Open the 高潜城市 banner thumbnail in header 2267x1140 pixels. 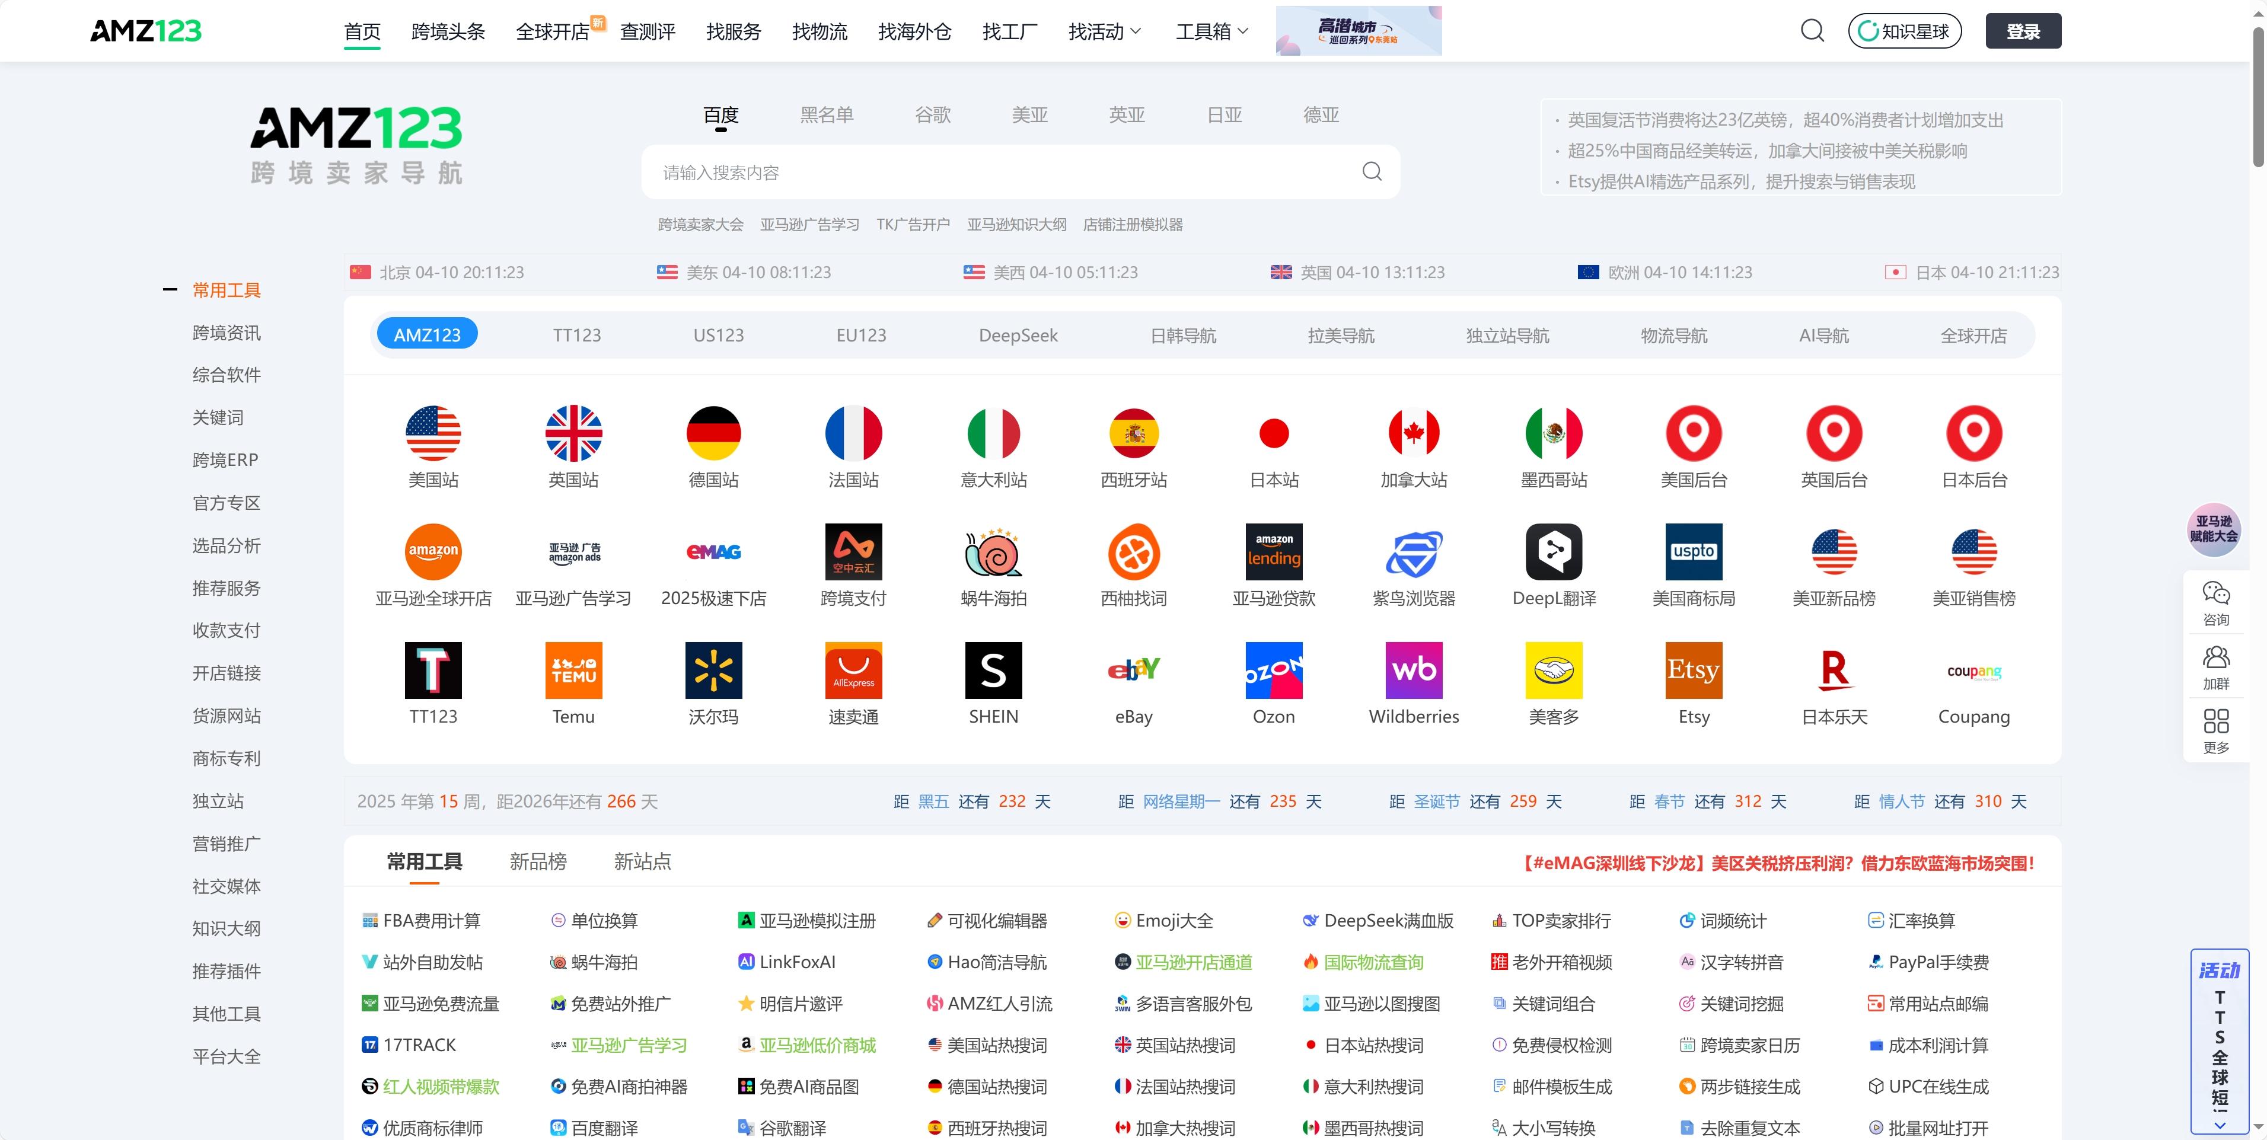click(1359, 31)
